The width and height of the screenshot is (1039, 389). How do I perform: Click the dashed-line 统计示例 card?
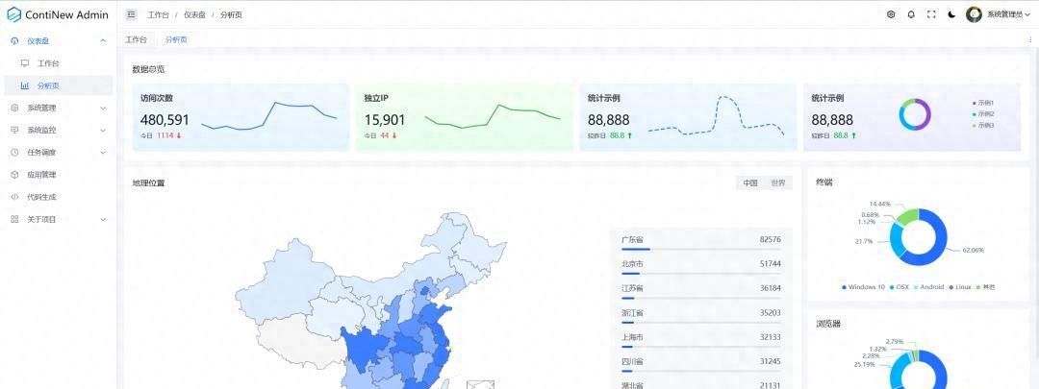point(689,117)
